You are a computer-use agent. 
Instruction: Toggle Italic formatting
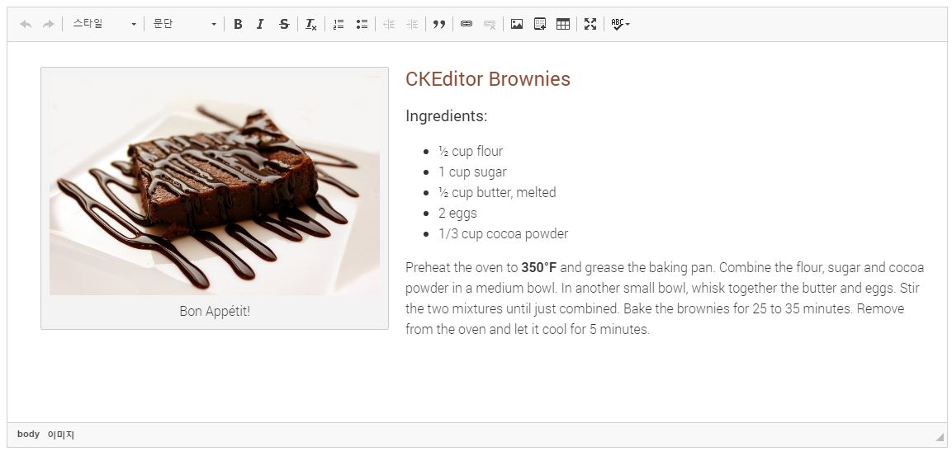260,24
